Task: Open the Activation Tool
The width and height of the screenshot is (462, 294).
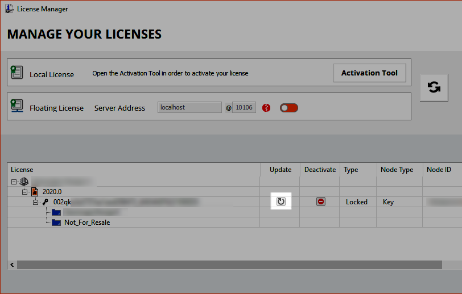Action: 369,73
